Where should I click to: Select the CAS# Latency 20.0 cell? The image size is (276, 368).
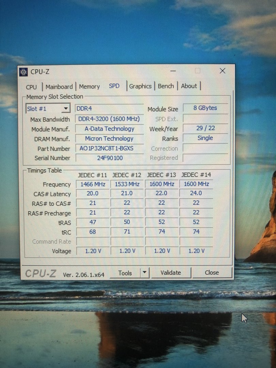(93, 194)
